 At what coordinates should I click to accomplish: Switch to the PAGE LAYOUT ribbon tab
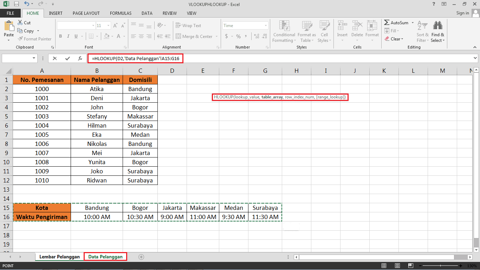coord(86,13)
